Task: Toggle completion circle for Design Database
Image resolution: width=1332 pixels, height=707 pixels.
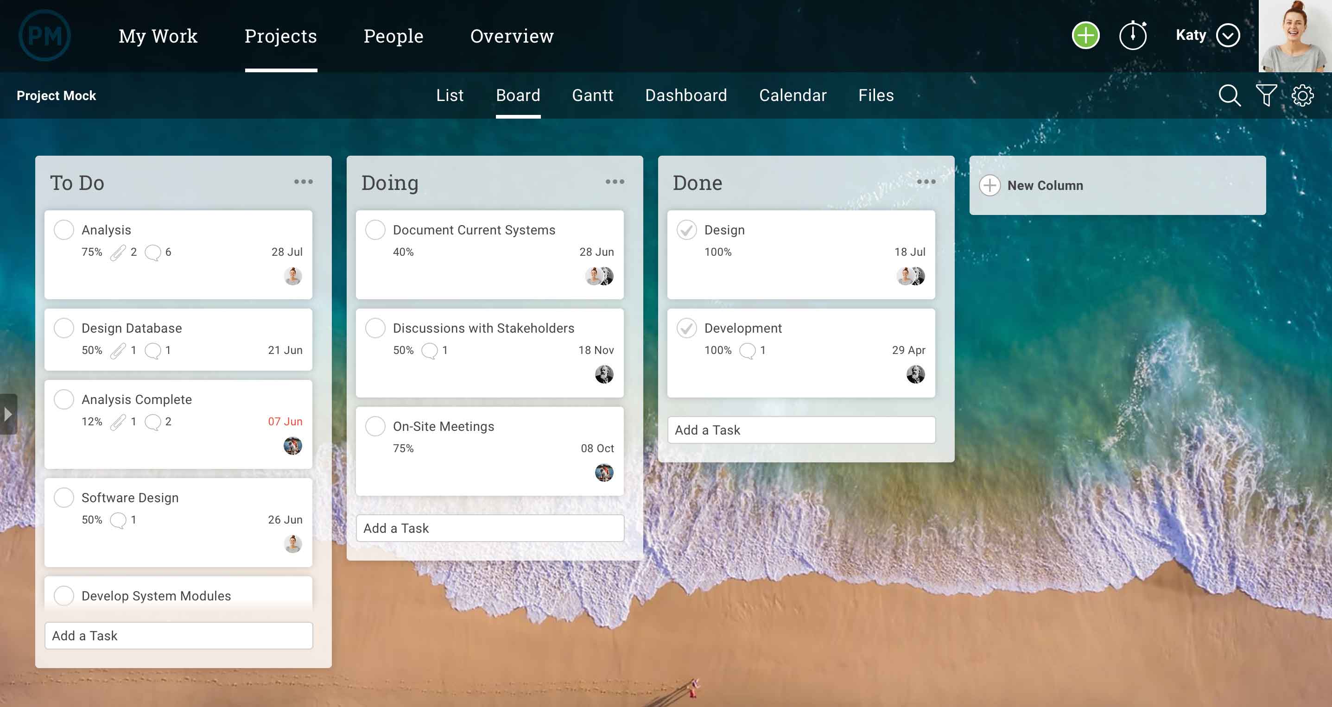Action: coord(64,328)
